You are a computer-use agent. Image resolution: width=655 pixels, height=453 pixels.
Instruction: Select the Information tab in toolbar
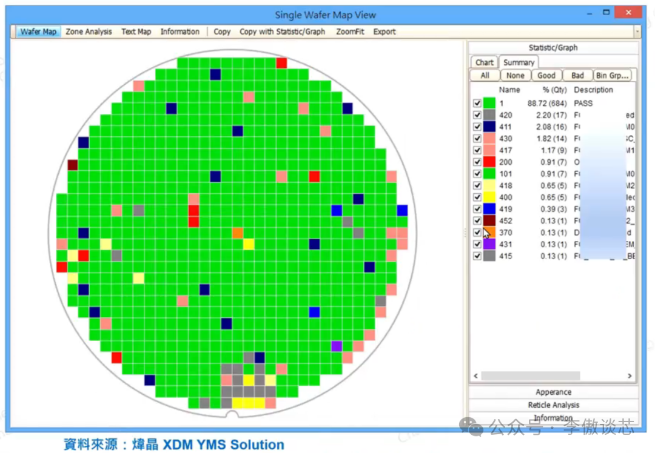pos(180,31)
